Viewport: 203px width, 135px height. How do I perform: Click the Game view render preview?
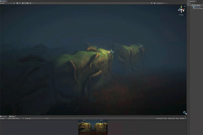93,127
